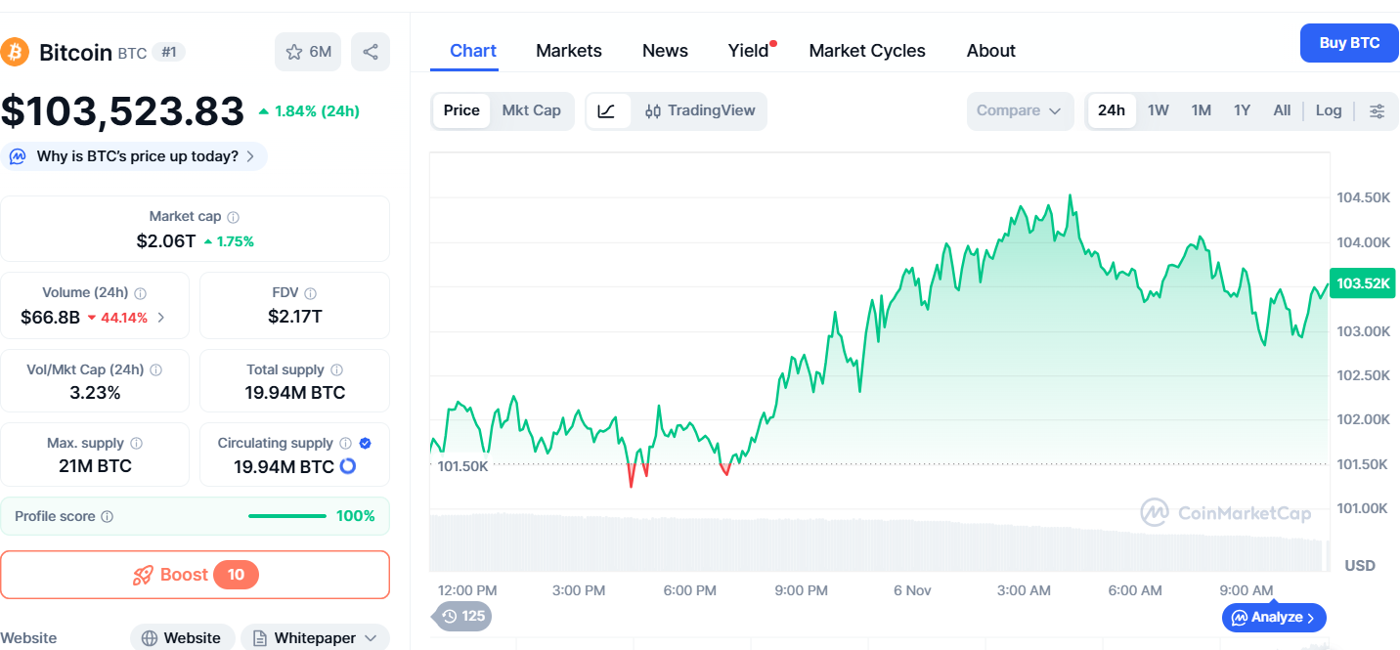Open the FDV info icon

coord(310,293)
